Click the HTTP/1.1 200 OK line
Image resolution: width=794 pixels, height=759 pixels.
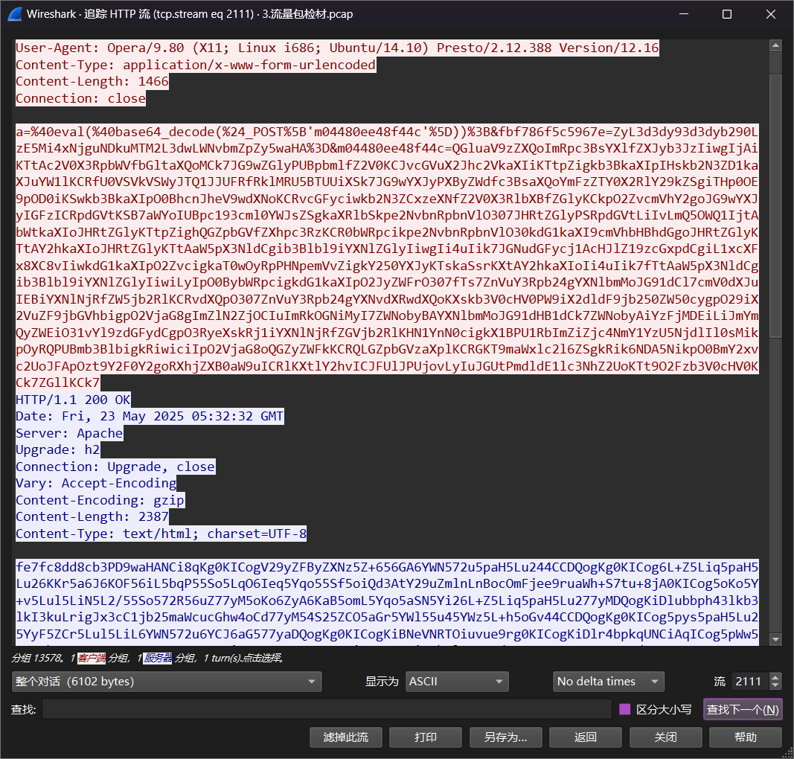(x=73, y=400)
